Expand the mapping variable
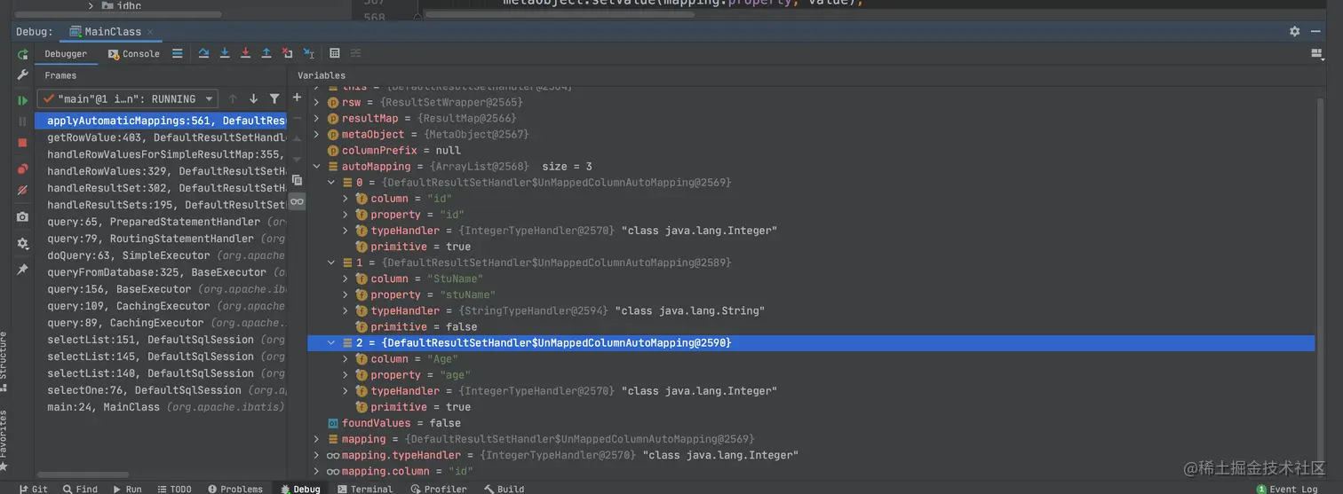Image resolution: width=1343 pixels, height=494 pixels. tap(317, 439)
